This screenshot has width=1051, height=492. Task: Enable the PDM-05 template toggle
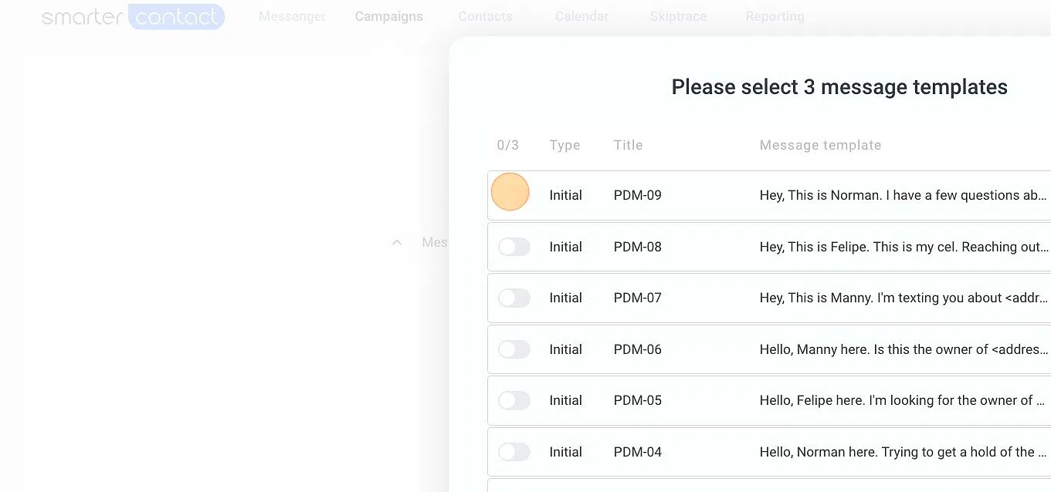[514, 400]
